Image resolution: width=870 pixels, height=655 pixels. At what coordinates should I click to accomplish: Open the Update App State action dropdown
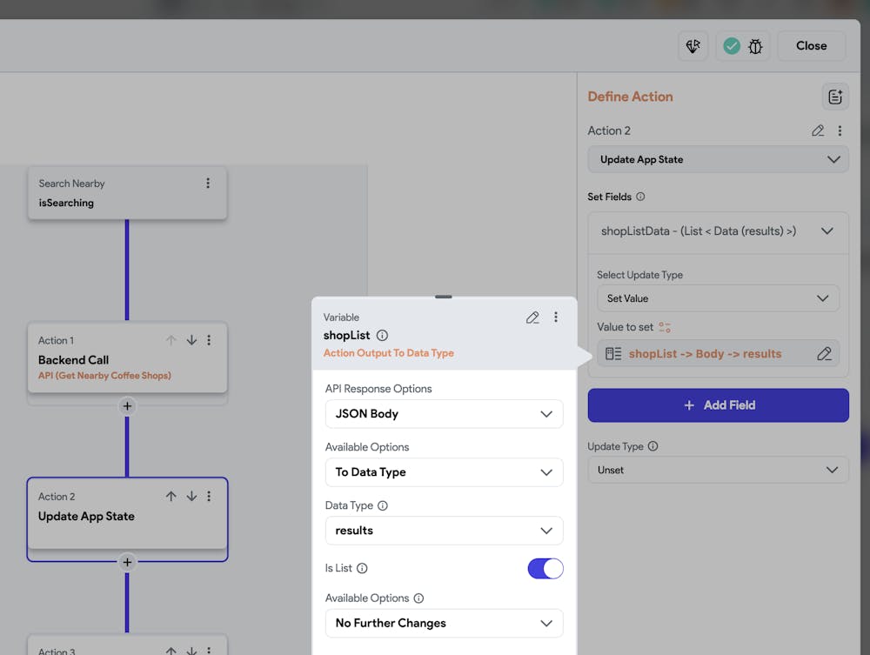tap(718, 159)
